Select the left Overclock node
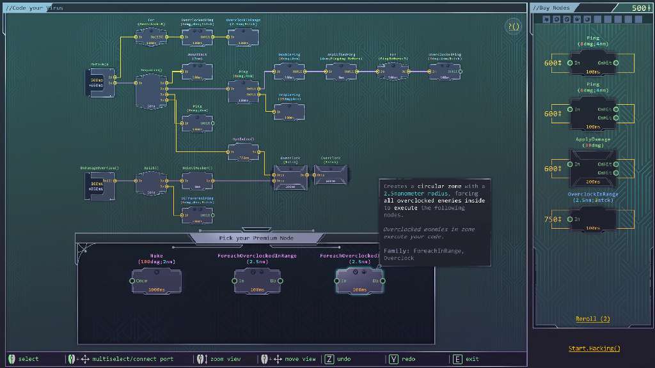 tap(291, 177)
